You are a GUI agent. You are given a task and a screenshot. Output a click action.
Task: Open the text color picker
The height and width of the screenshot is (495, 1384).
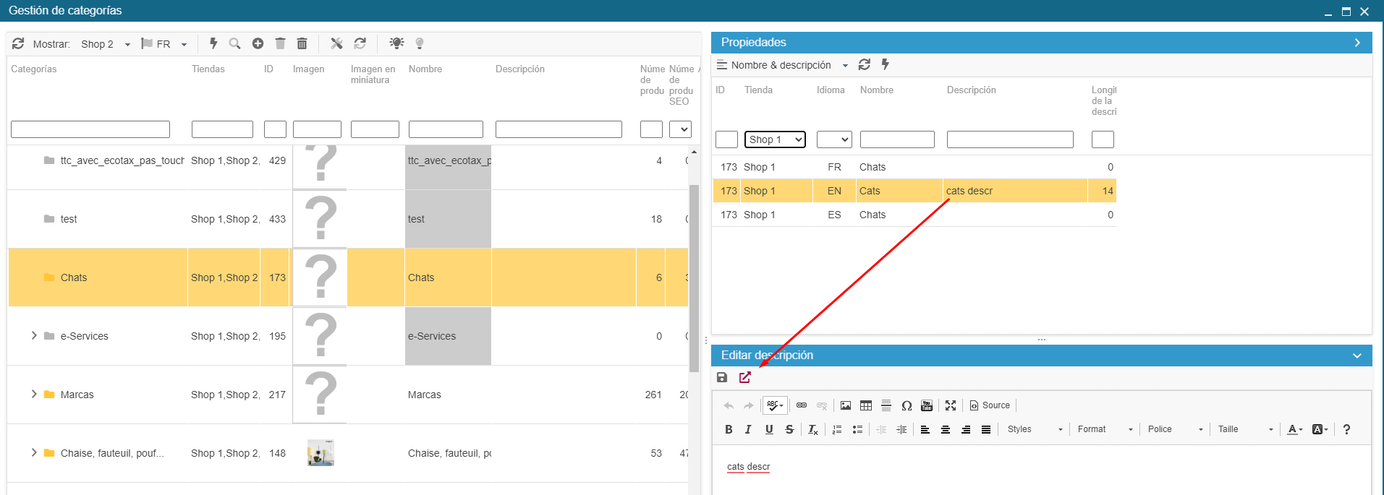coord(1294,429)
